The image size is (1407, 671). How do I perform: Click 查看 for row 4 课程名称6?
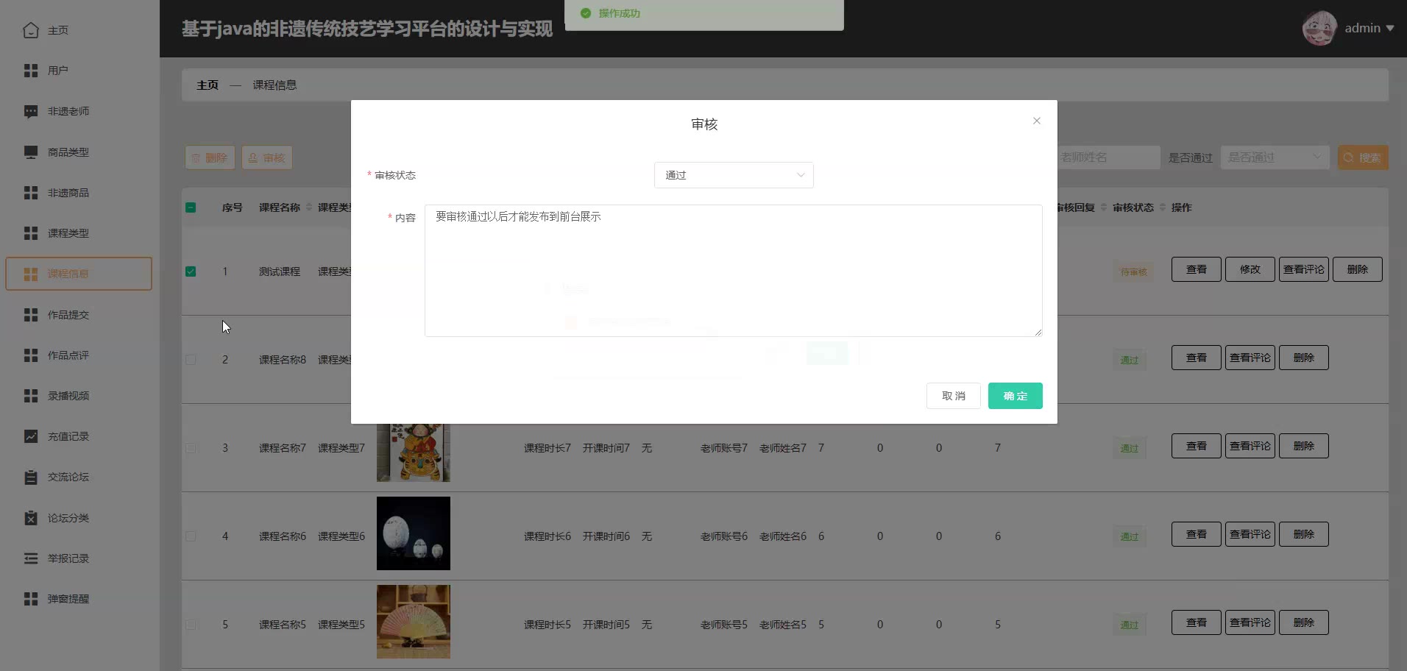click(1197, 534)
